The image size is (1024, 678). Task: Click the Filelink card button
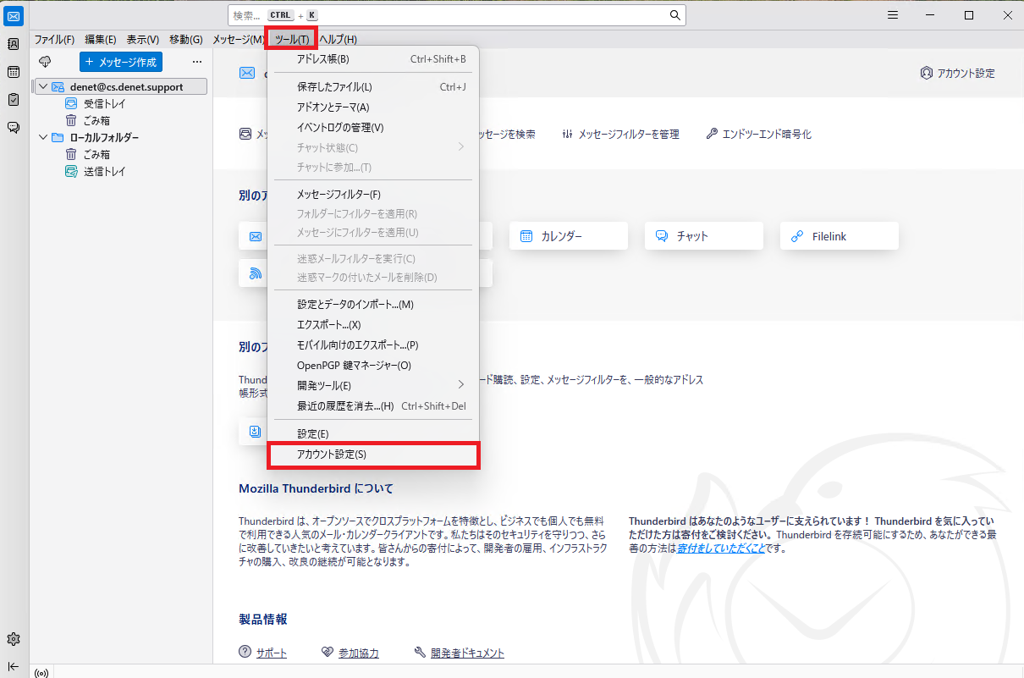(x=840, y=236)
